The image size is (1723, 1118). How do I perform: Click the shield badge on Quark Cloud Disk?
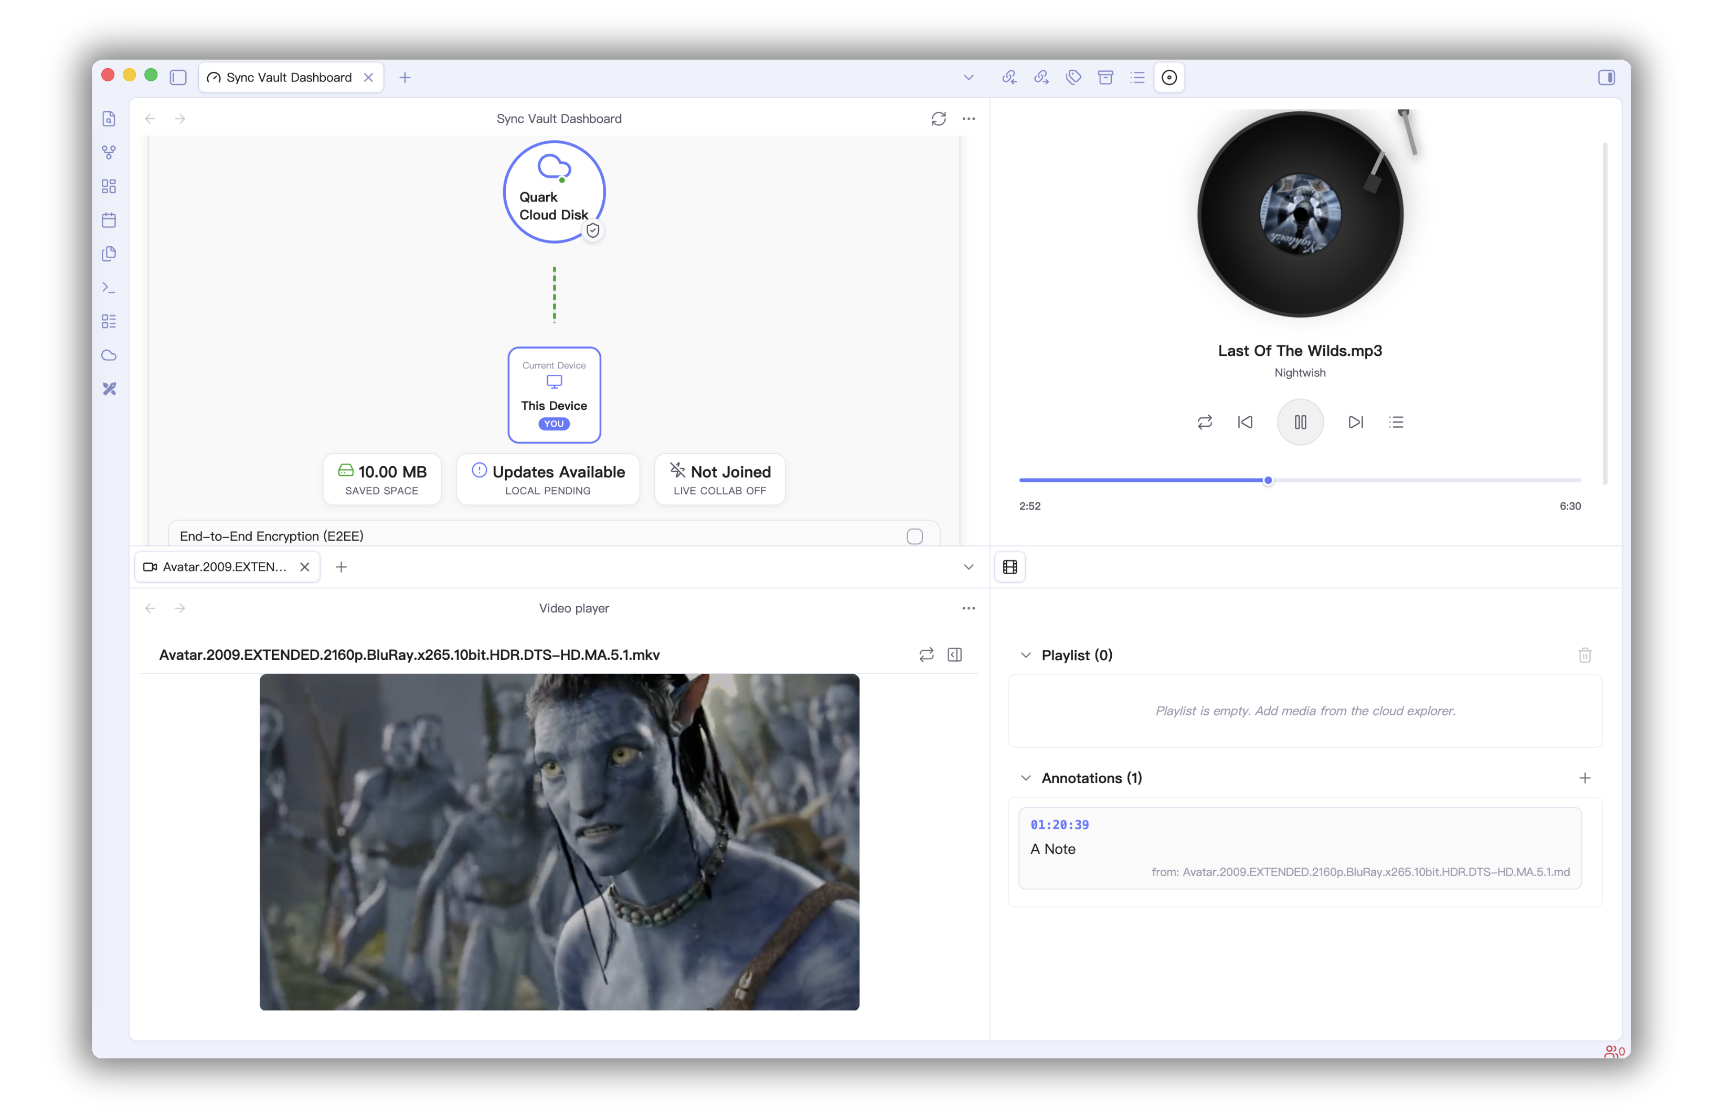593,230
